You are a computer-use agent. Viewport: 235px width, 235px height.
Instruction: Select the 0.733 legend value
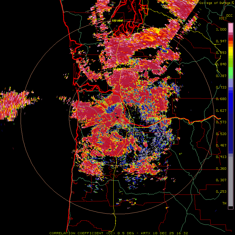[221, 87]
